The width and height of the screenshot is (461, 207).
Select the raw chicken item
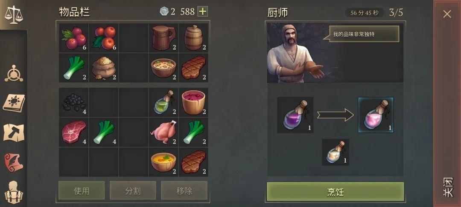(163, 132)
